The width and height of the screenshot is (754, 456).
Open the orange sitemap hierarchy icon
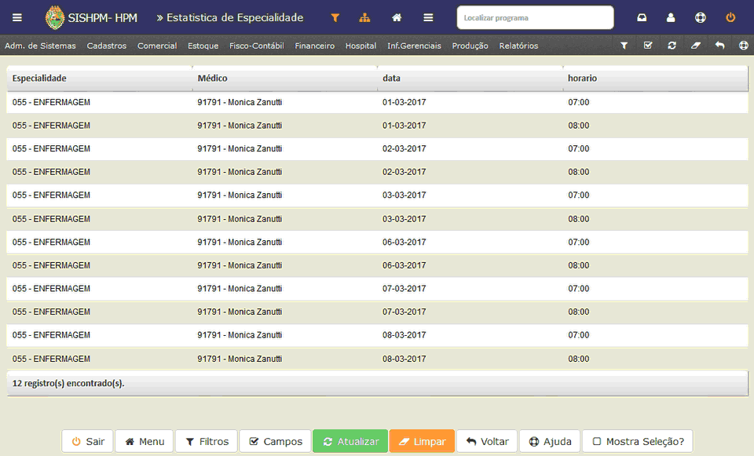364,18
